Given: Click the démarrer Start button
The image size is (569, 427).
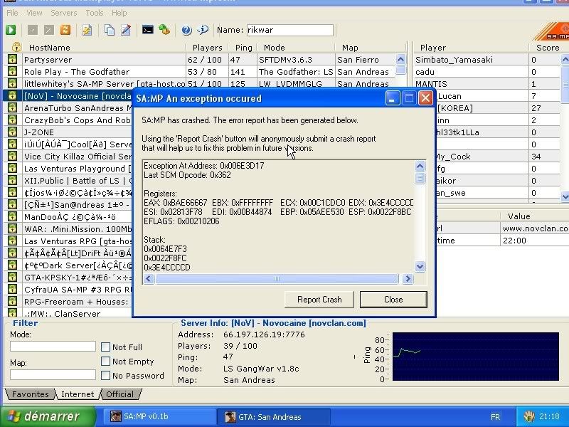Looking at the screenshot, I should [48, 416].
